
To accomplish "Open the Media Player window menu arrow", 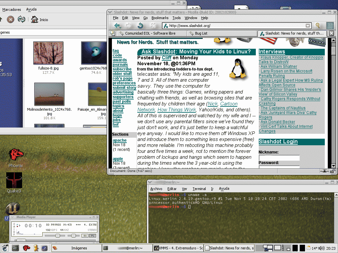I will 13,217.
